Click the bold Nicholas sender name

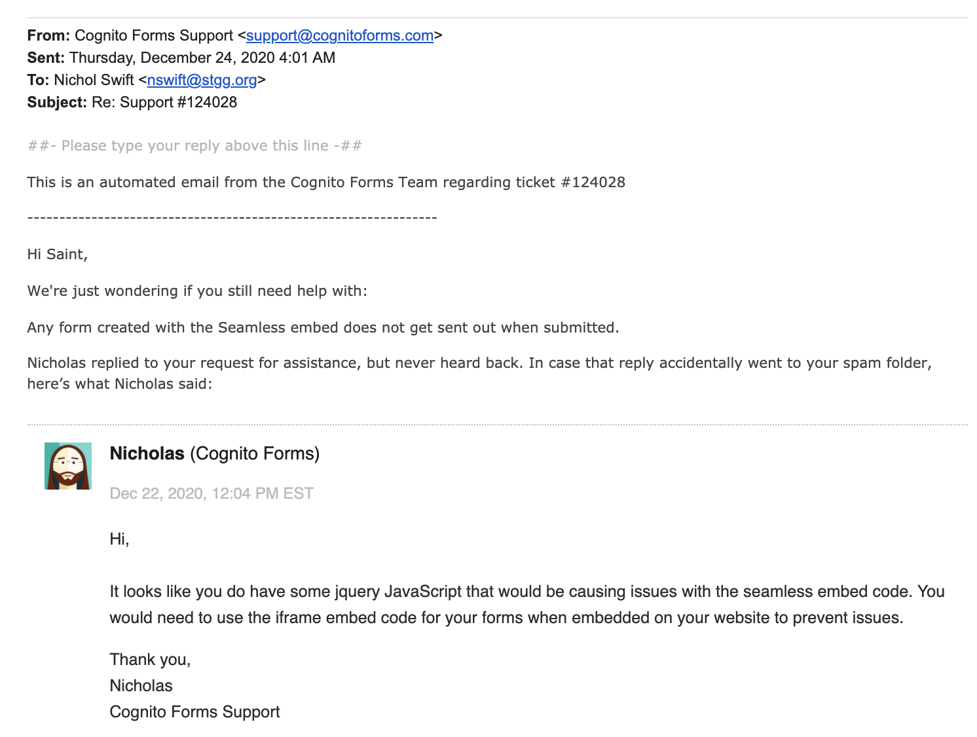147,454
